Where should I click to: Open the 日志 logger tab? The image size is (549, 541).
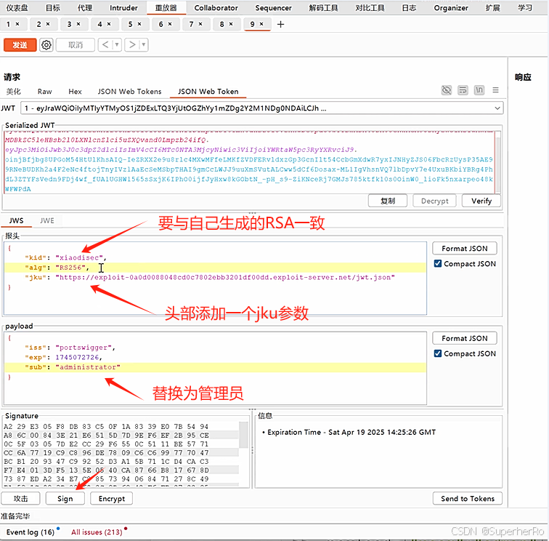[x=409, y=8]
